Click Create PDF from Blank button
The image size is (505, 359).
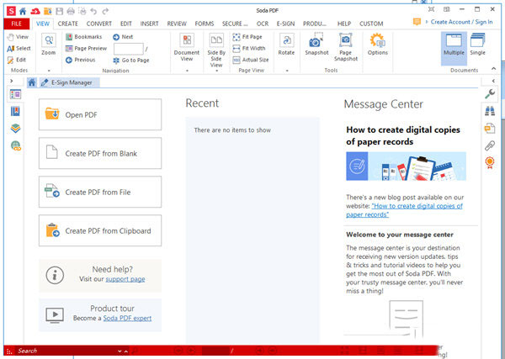tap(100, 153)
